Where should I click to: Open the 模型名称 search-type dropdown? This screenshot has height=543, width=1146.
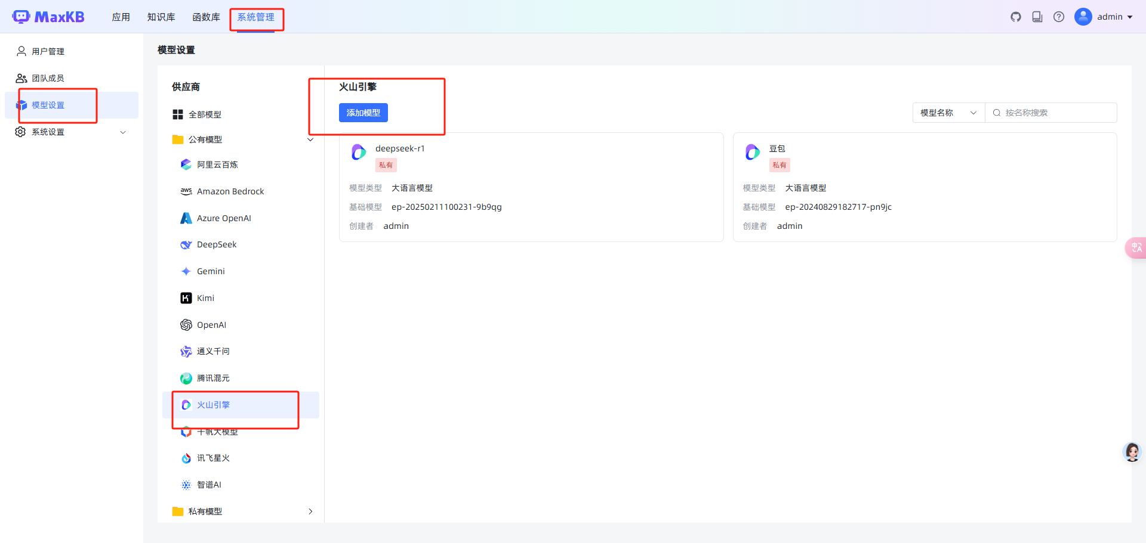(948, 113)
